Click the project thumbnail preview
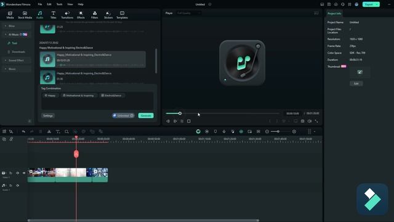 (360, 72)
